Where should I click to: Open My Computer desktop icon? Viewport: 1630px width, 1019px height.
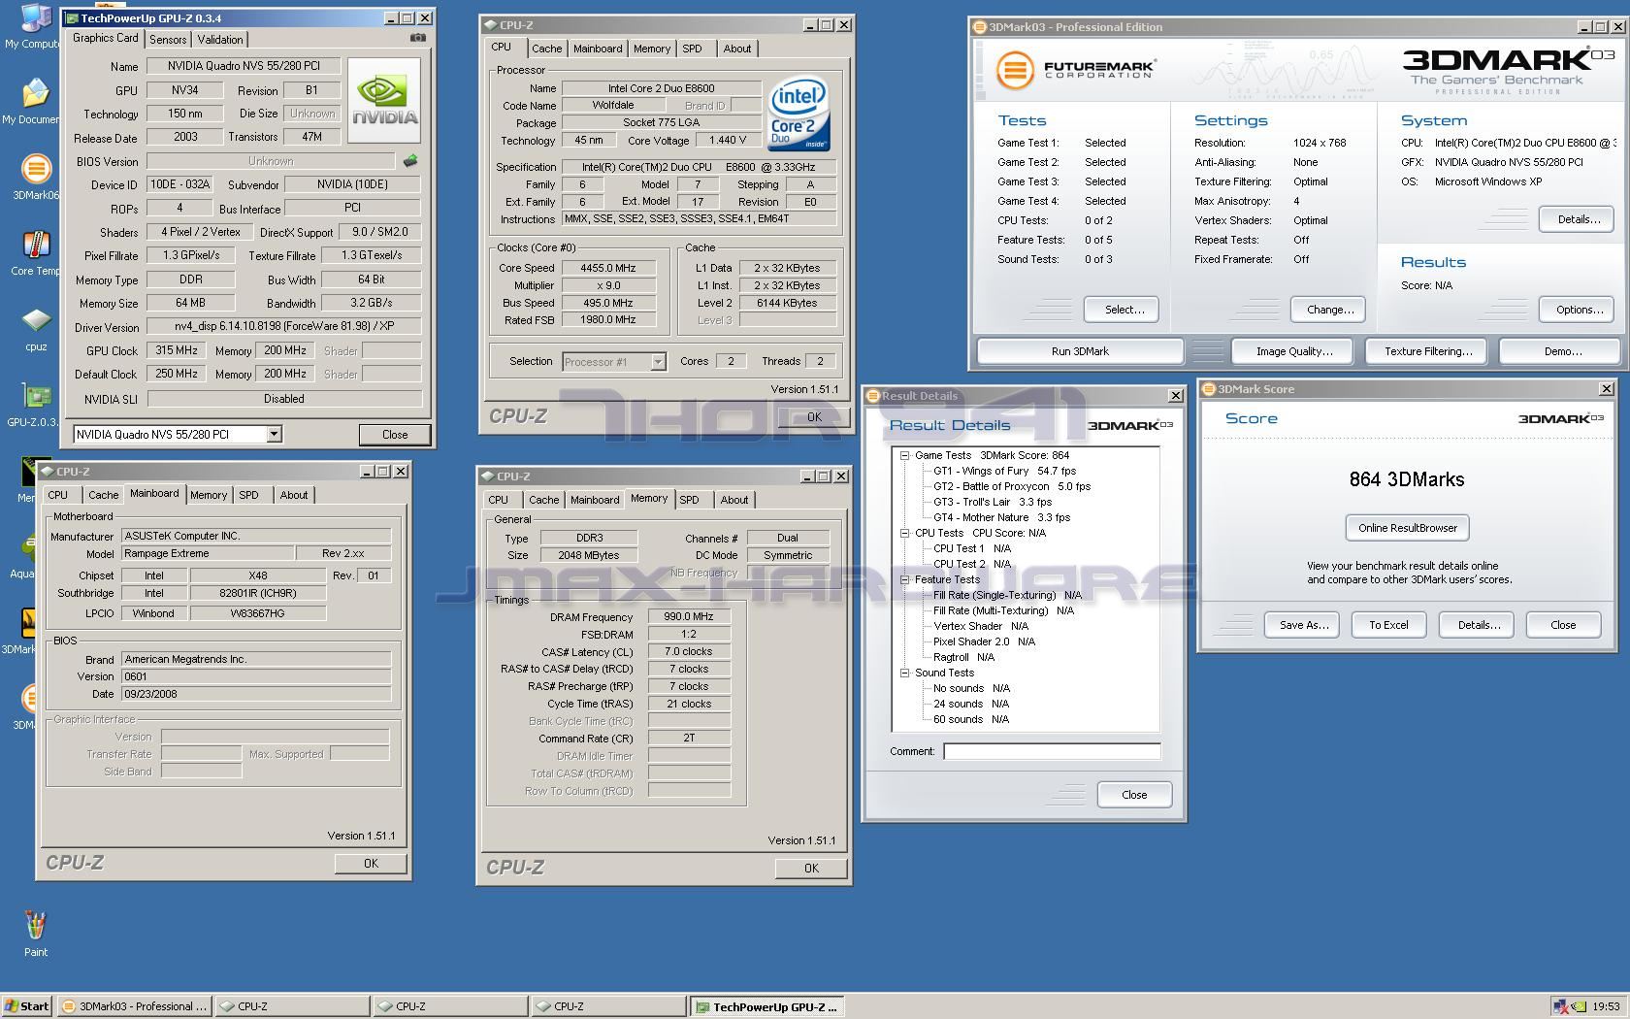(32, 26)
